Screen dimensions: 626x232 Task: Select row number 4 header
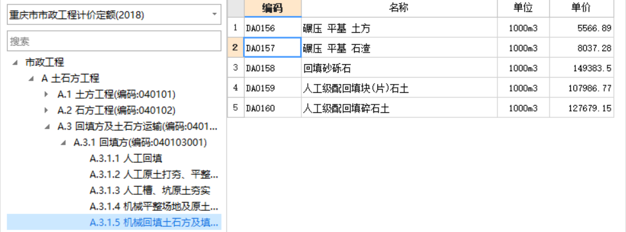pyautogui.click(x=235, y=88)
